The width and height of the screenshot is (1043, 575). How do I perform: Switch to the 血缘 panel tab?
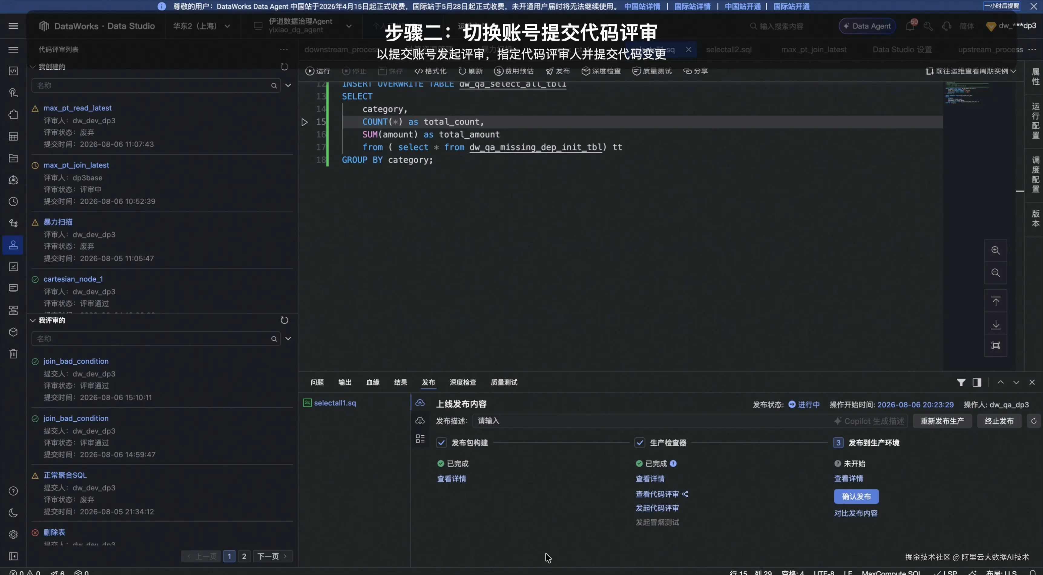coord(373,382)
